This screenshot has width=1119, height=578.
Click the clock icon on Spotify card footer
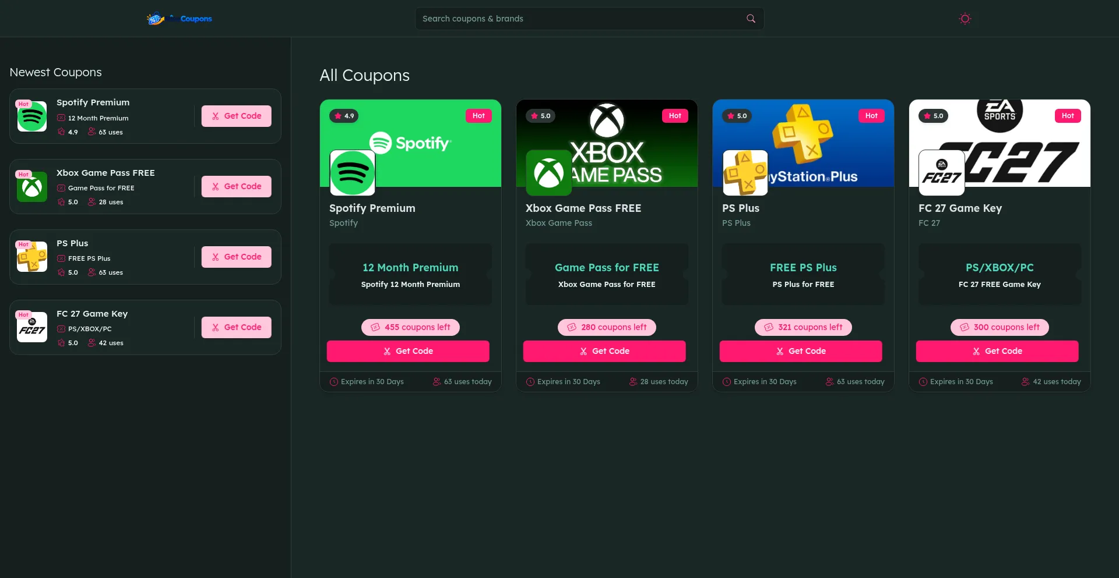(x=334, y=382)
